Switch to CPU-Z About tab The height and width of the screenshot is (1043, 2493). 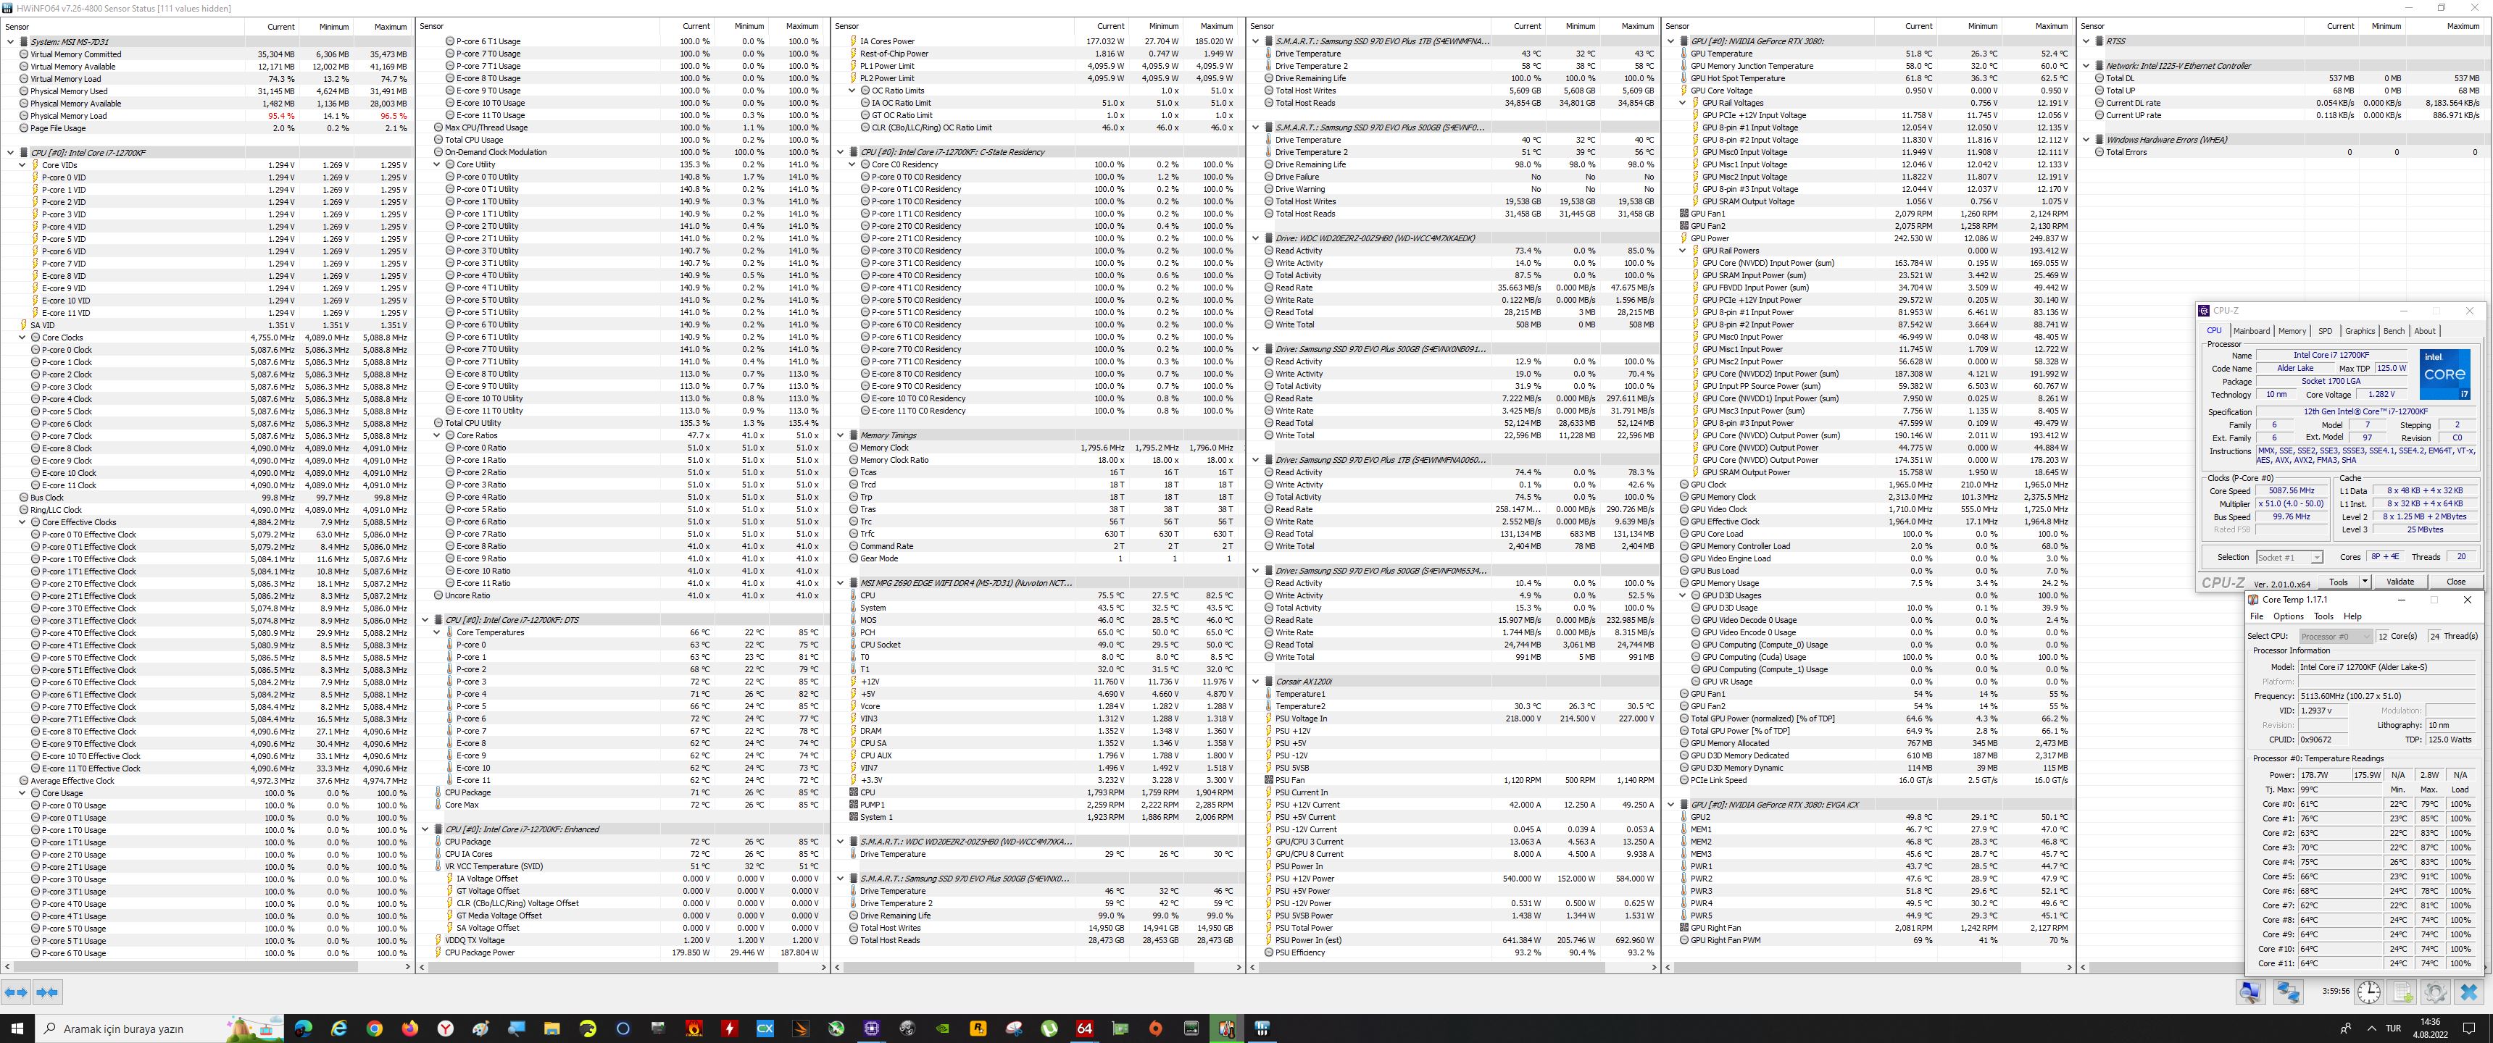2426,331
